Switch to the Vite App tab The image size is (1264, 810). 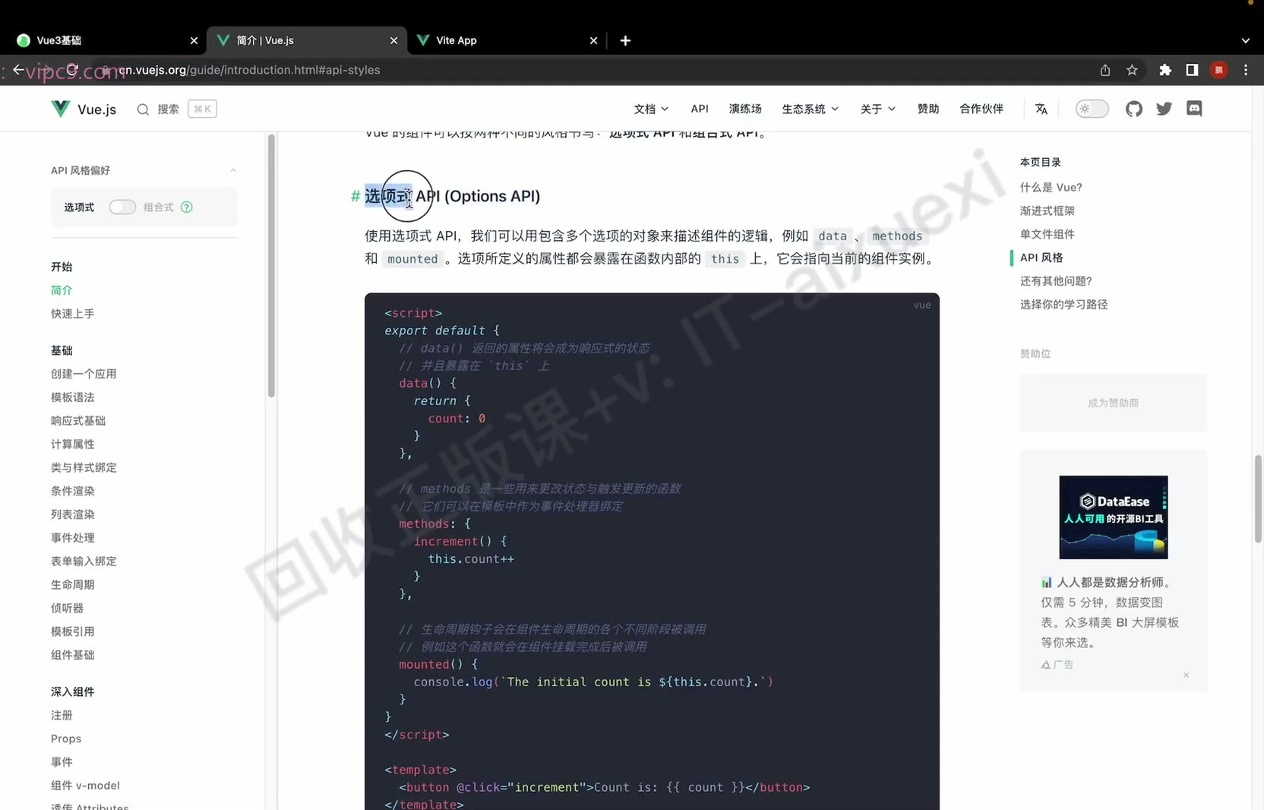(507, 40)
